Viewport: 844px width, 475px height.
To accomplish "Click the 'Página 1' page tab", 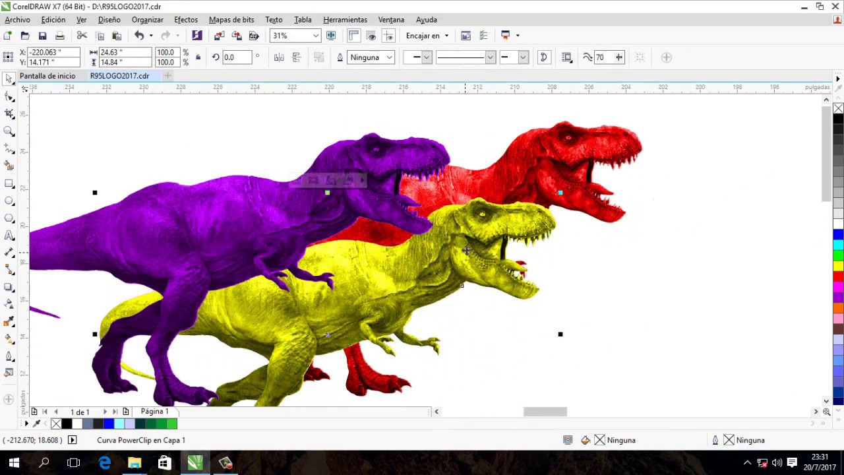I will [x=154, y=411].
